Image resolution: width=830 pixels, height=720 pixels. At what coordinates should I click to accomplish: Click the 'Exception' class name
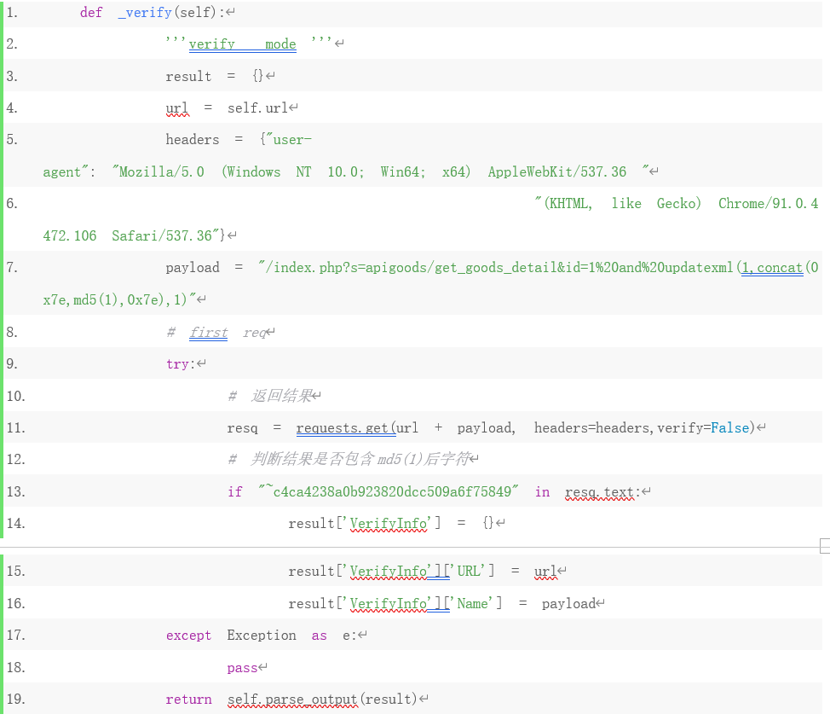(262, 636)
